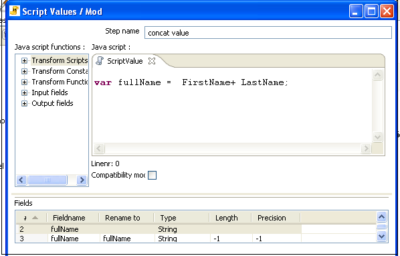Click script editor scroll right arrow
400x256 pixels.
click(366, 148)
